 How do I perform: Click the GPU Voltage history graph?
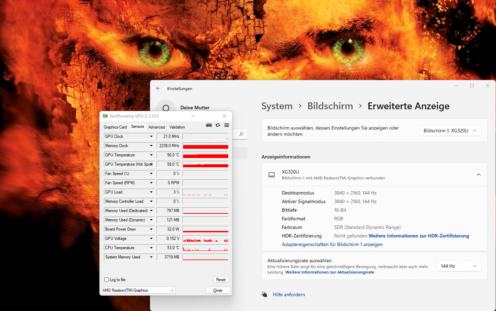(205, 239)
